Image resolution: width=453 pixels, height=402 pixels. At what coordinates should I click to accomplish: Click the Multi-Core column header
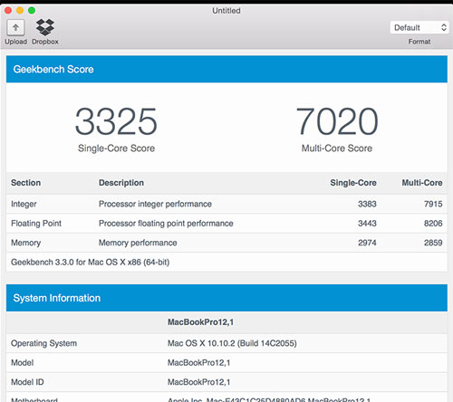coord(422,183)
